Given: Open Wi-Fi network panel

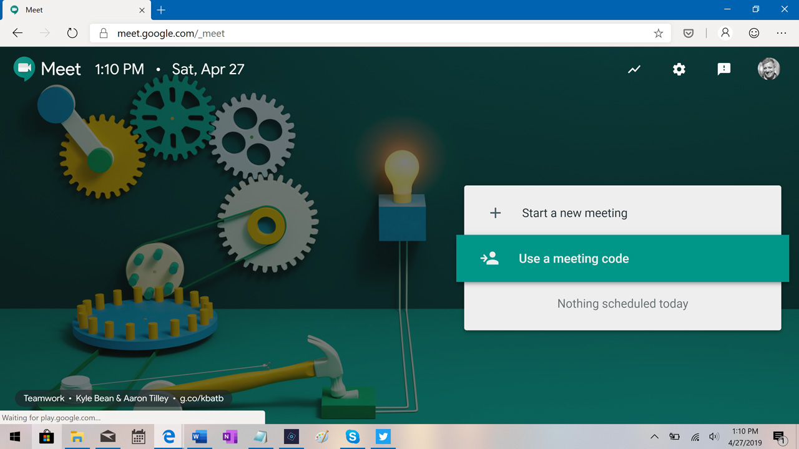Looking at the screenshot, I should click(x=695, y=437).
